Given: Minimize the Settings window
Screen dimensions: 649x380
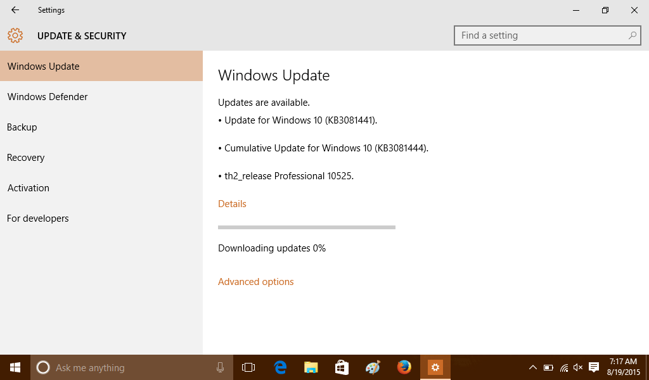Looking at the screenshot, I should coord(575,10).
